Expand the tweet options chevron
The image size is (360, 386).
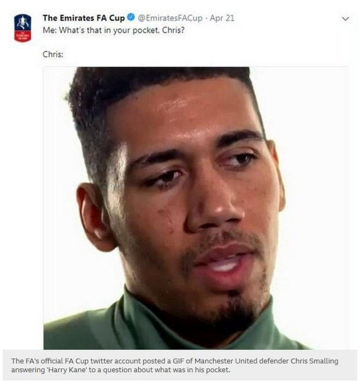345,19
